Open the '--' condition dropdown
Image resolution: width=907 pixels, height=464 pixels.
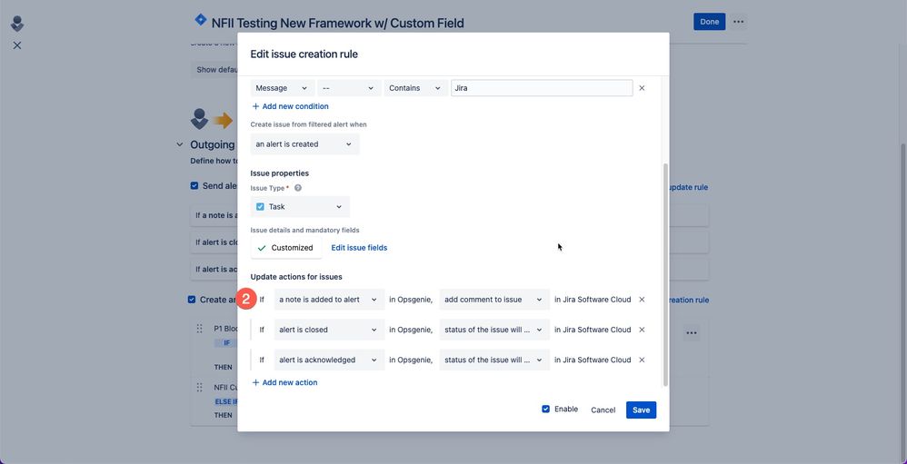[349, 88]
